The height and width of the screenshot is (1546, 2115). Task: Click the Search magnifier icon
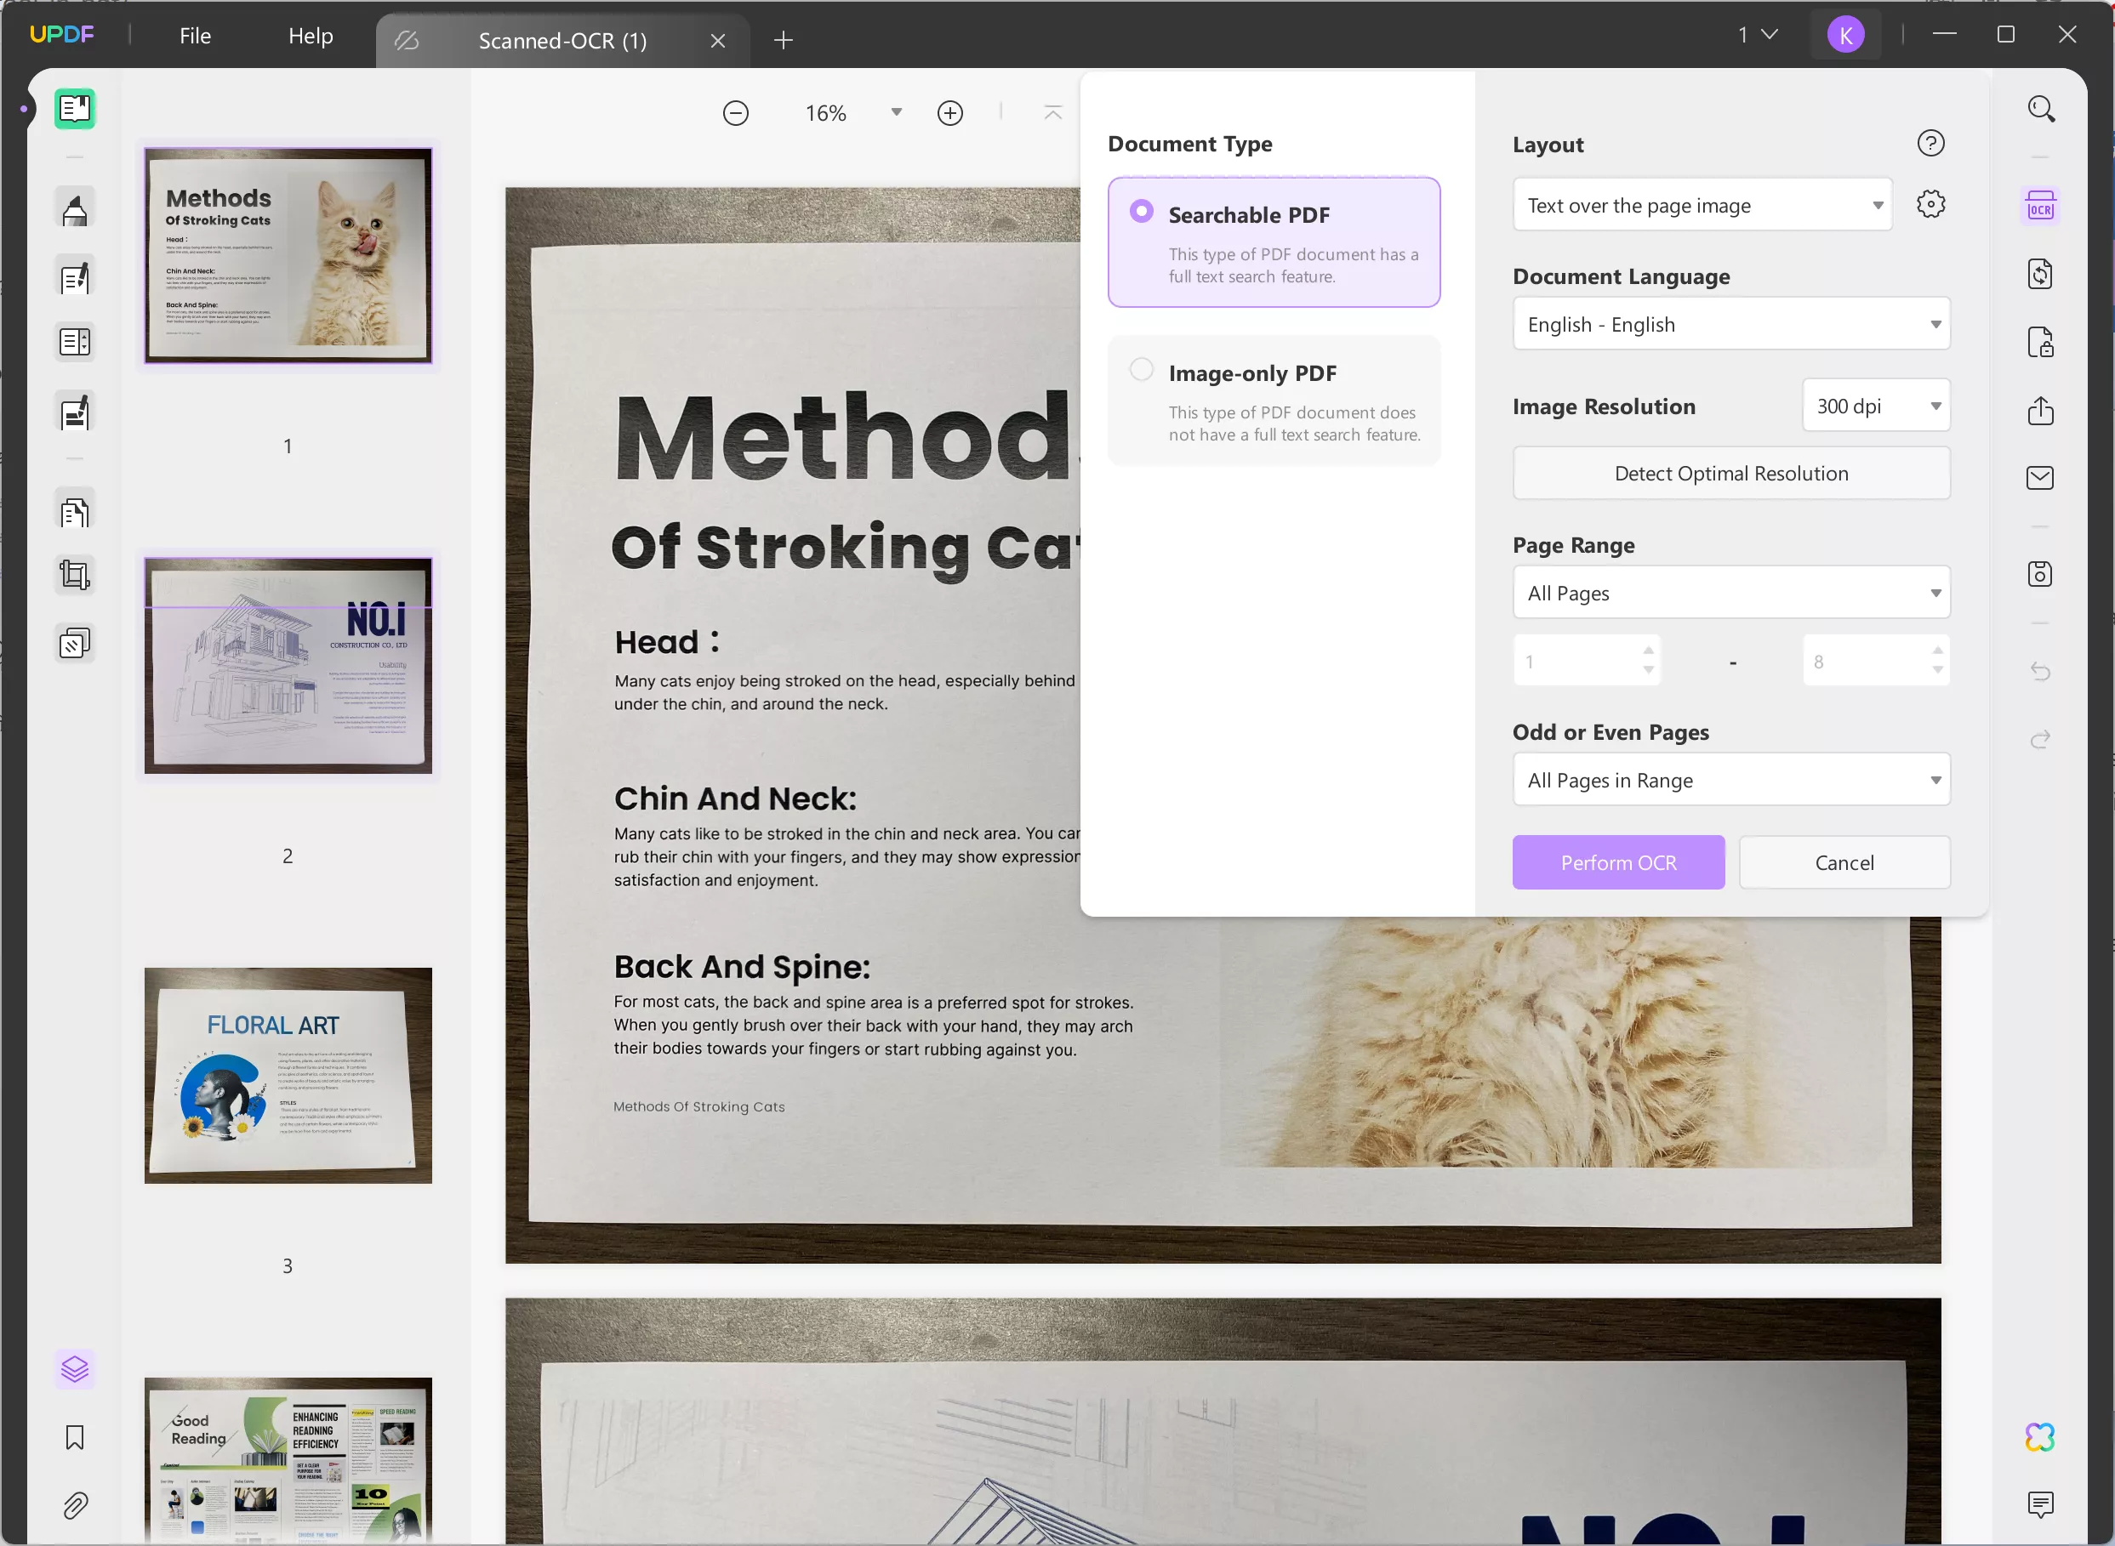click(2040, 109)
